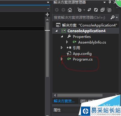
Task: Click the editor vertical scrollbar thumb
Action: tap(48, 50)
